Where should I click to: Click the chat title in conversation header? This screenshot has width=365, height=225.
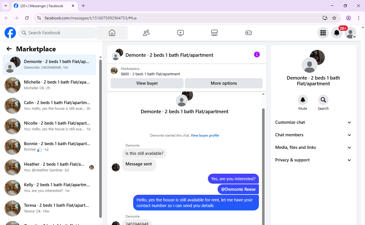(x=169, y=55)
